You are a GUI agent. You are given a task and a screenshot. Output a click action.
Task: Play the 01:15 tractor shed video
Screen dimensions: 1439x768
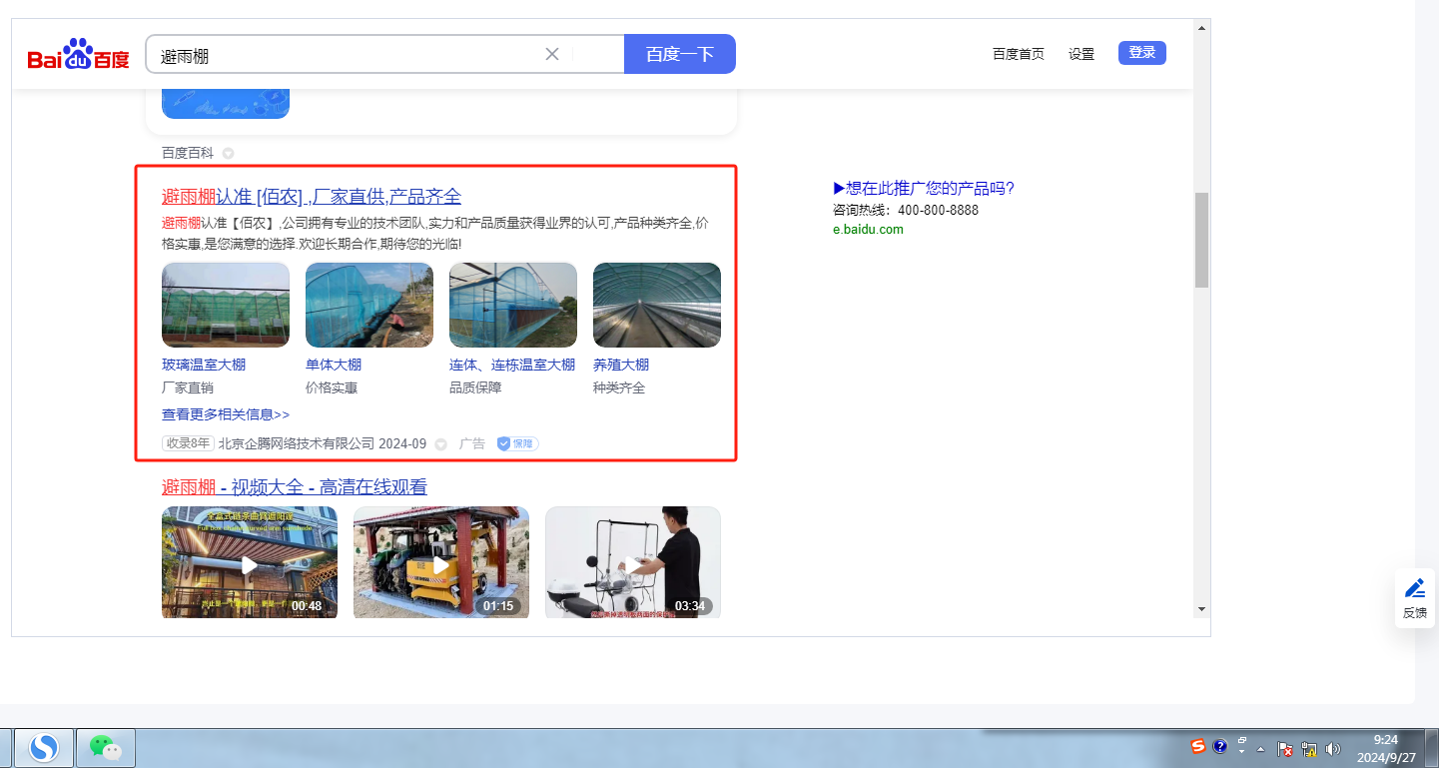(x=441, y=563)
